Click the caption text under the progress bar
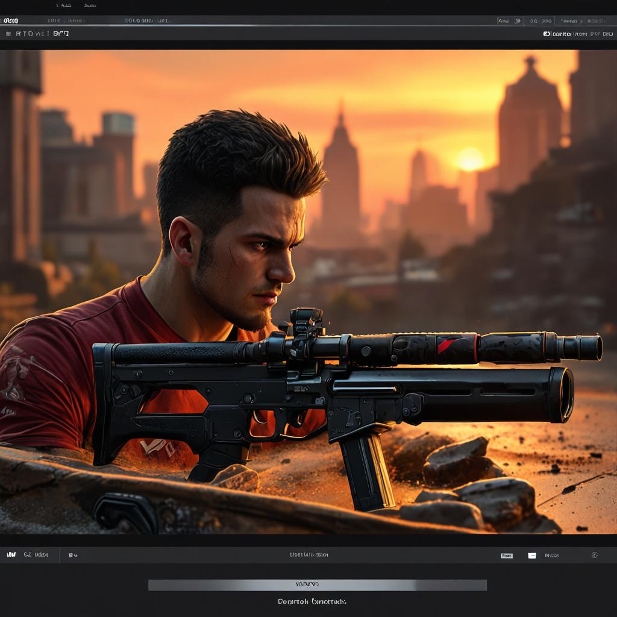 pos(312,601)
